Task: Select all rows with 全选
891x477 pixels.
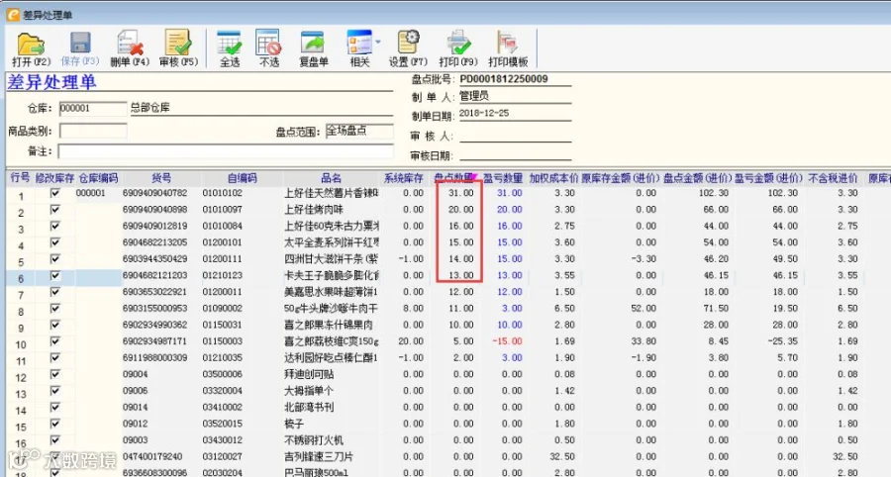Action: (230, 49)
